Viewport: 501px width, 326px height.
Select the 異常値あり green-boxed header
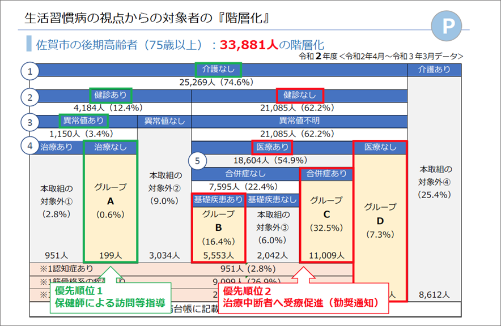tap(83, 121)
